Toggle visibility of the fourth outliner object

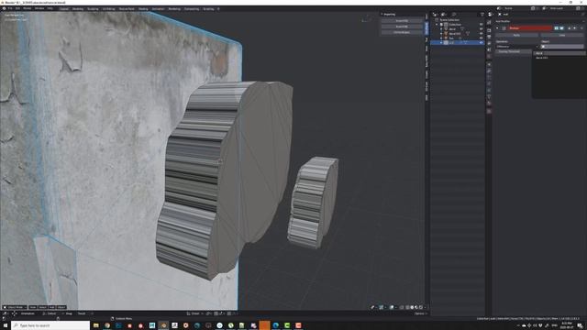pyautogui.click(x=481, y=38)
